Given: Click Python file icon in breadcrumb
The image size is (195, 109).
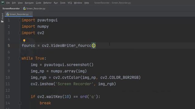Looking at the screenshot, I should pyautogui.click(x=24, y=8).
